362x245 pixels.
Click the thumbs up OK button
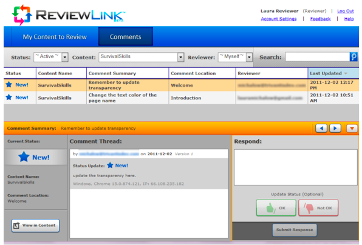pos(276,208)
